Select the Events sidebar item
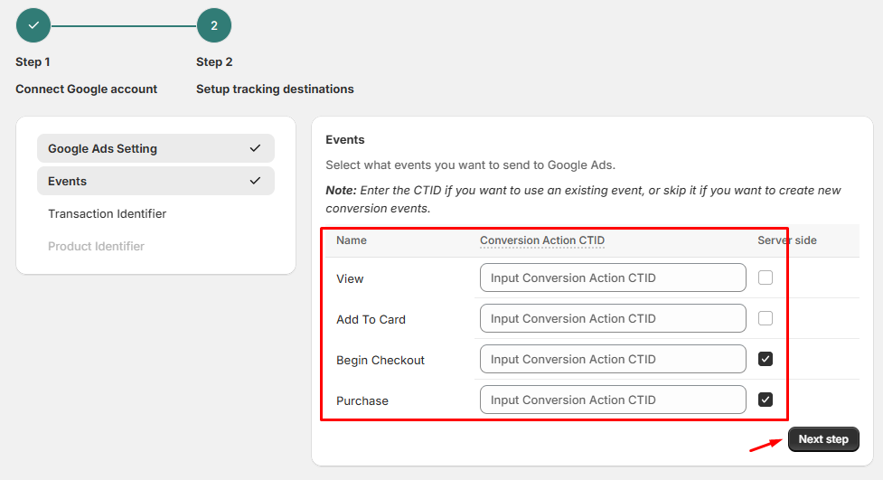The height and width of the screenshot is (480, 883). click(155, 181)
